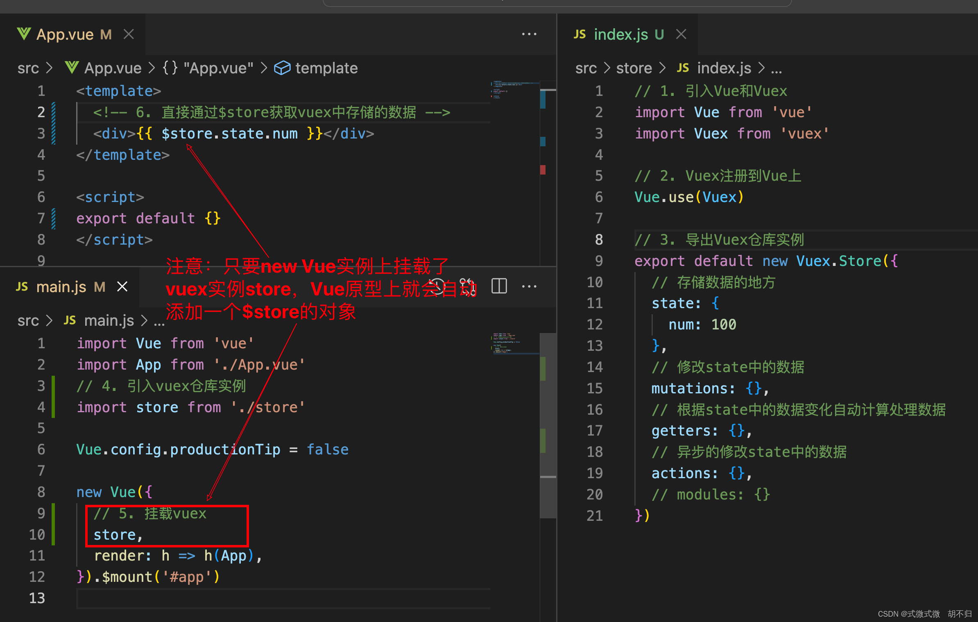Open More Actions menu for App.vue group
This screenshot has width=978, height=622.
pos(529,34)
